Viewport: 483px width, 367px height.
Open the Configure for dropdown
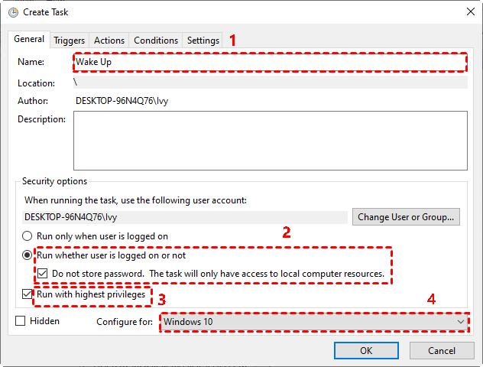pos(313,323)
